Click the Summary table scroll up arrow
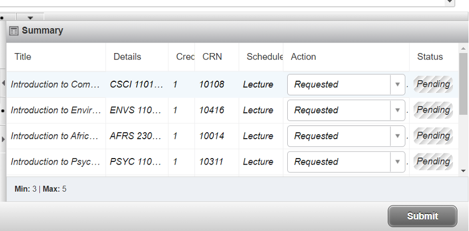This screenshot has height=231, width=469. click(463, 49)
